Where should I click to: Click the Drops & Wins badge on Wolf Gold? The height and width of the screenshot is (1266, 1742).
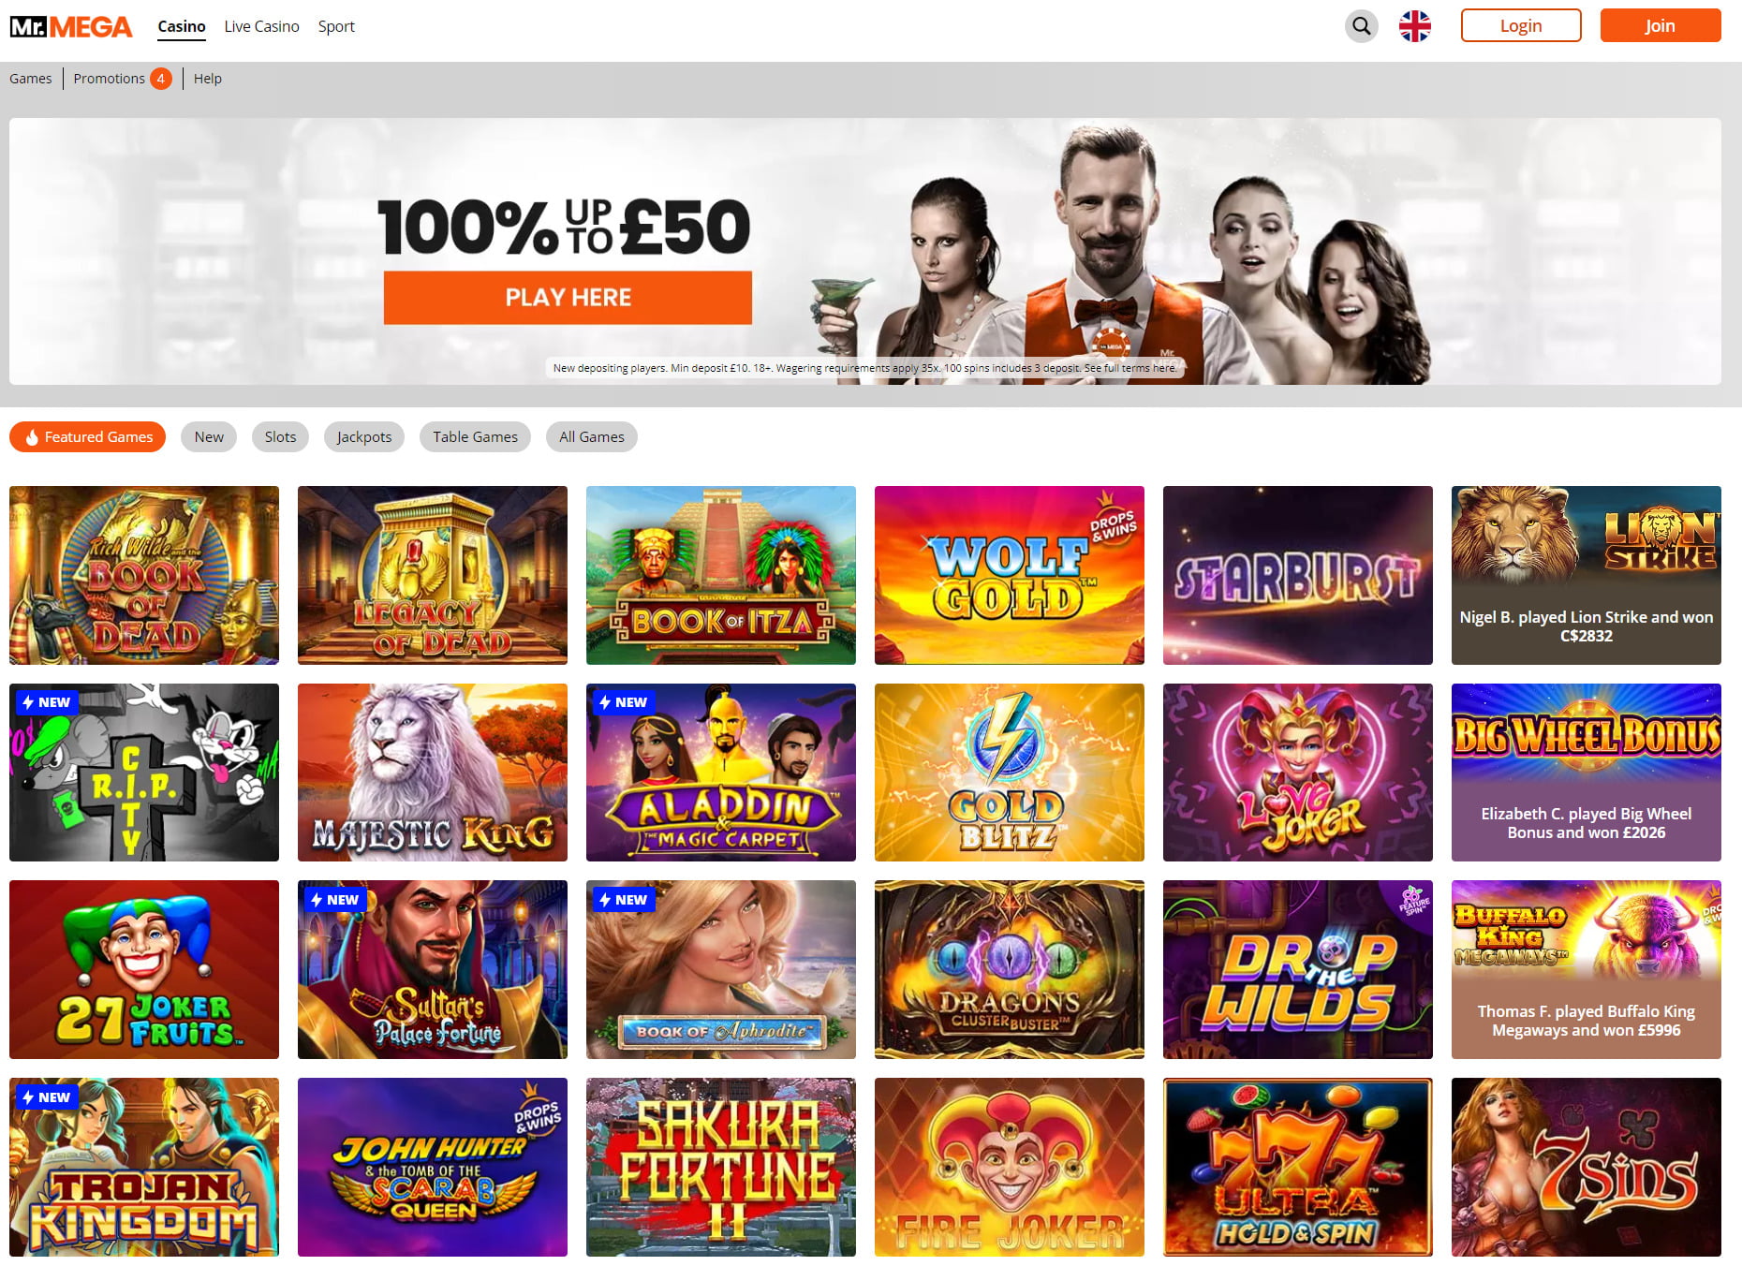(x=1113, y=520)
